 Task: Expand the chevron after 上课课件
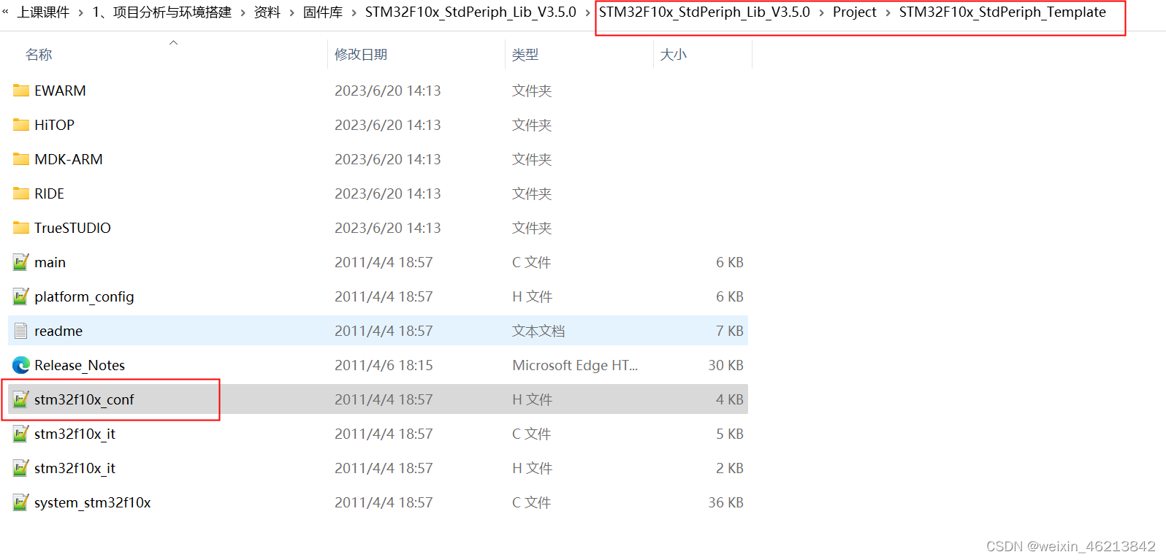81,12
